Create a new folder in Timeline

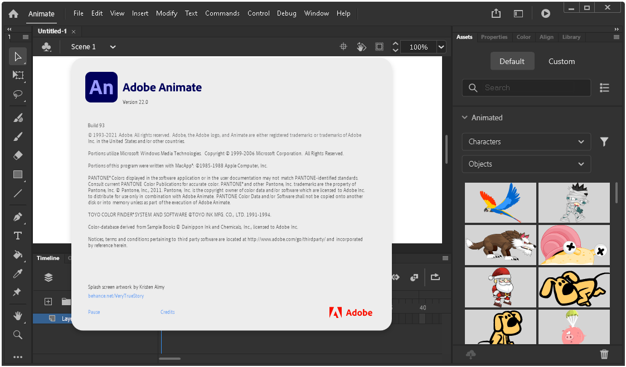[x=66, y=302]
